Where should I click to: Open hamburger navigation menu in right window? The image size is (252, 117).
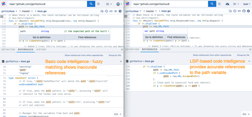236,4
